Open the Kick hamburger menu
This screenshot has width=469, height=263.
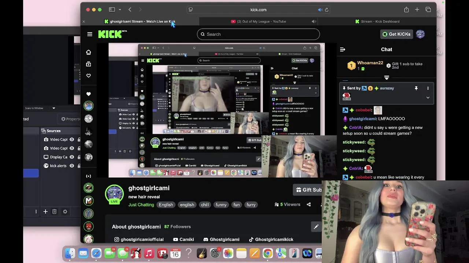tap(90, 34)
